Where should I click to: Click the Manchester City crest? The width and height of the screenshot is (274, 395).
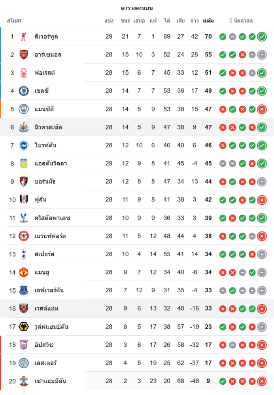pyautogui.click(x=24, y=109)
